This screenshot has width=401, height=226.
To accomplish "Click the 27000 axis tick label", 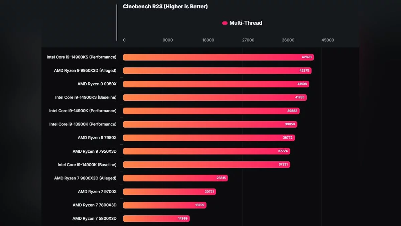I will click(x=248, y=40).
